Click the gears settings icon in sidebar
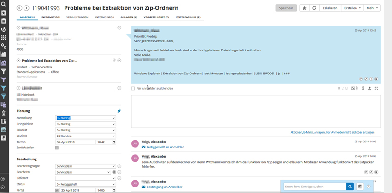The height and width of the screenshot is (193, 392). tap(4, 46)
